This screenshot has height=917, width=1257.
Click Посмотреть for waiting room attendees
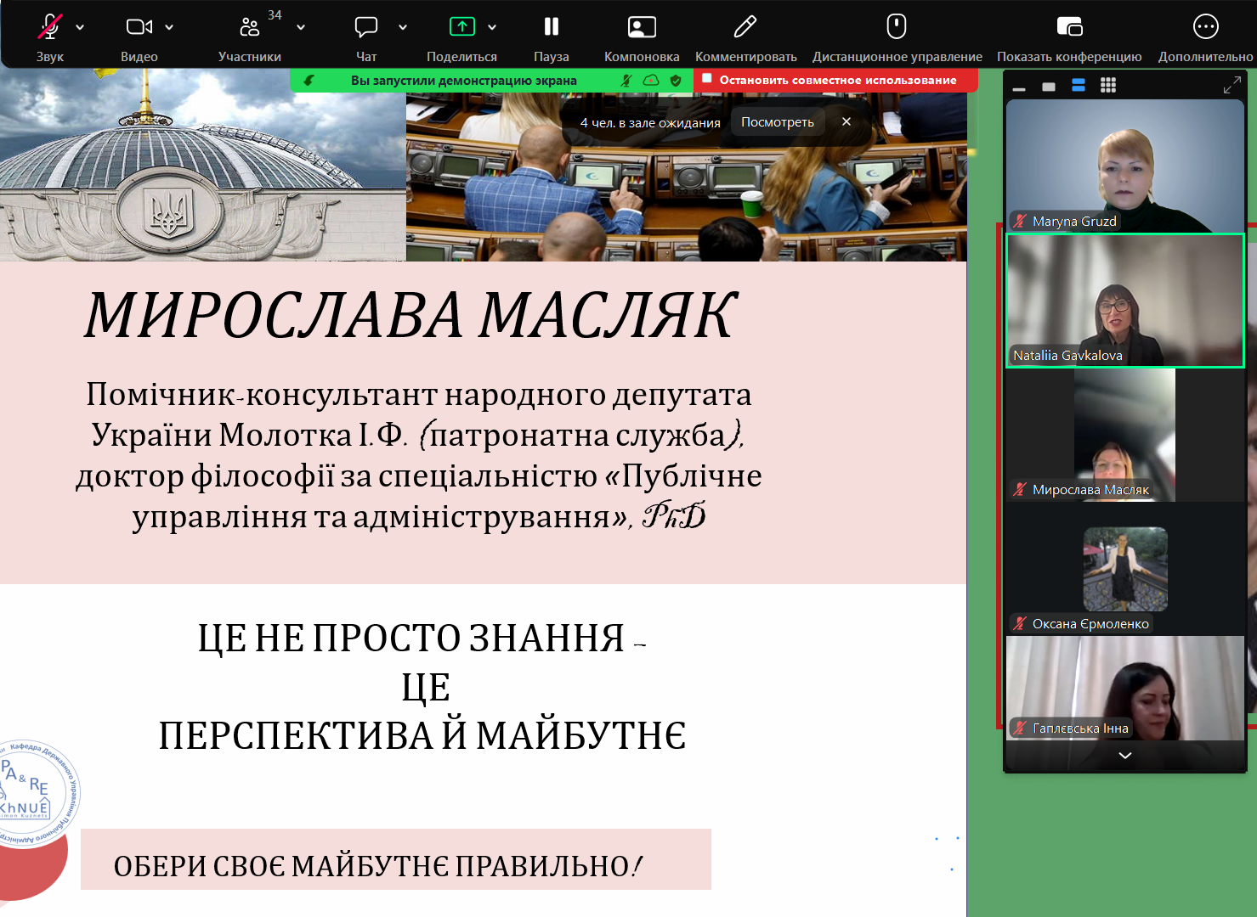tap(777, 122)
